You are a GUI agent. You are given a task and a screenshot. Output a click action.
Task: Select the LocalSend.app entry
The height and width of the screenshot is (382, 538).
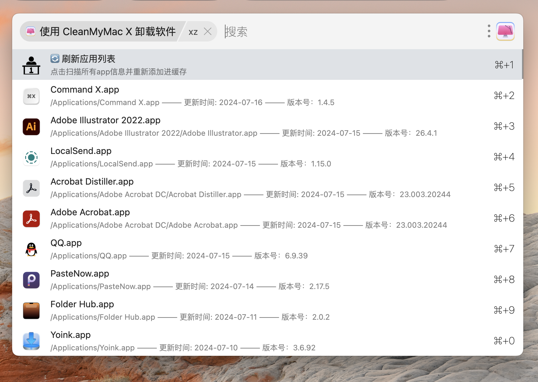coord(268,157)
